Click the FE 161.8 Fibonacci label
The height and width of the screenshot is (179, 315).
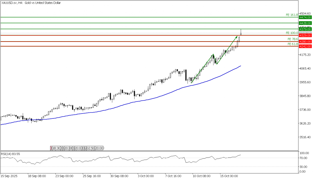coord(292,15)
